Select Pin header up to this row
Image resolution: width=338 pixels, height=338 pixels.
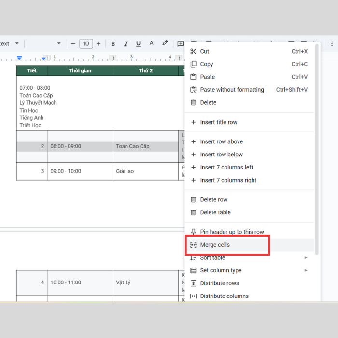tap(249, 232)
